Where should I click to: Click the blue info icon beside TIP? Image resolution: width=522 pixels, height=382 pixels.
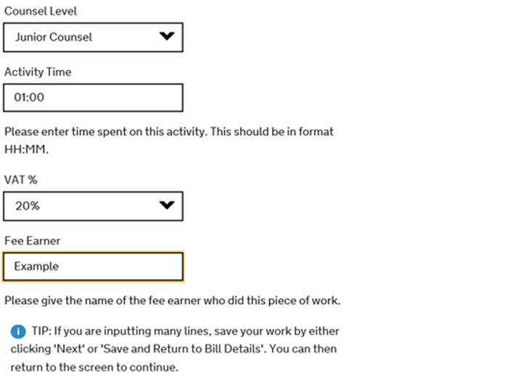tap(17, 331)
